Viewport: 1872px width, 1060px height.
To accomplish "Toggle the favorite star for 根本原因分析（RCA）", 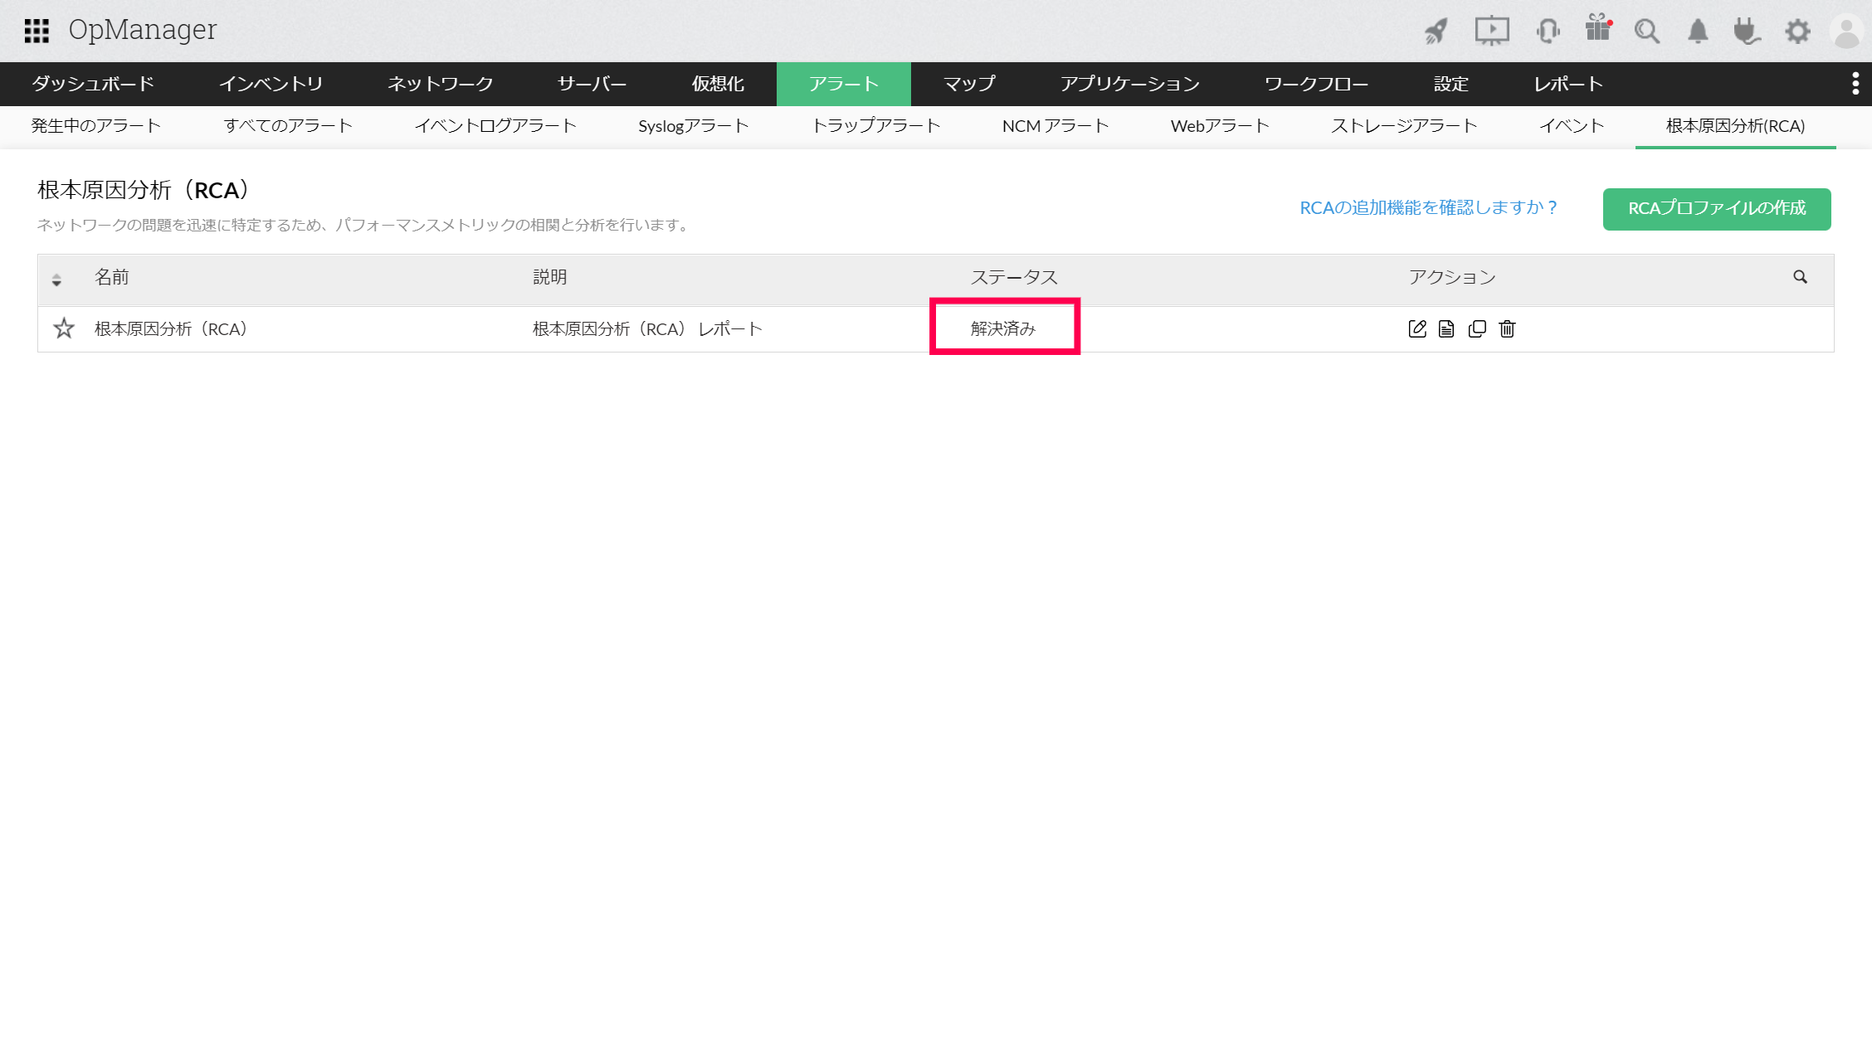I will [x=64, y=328].
